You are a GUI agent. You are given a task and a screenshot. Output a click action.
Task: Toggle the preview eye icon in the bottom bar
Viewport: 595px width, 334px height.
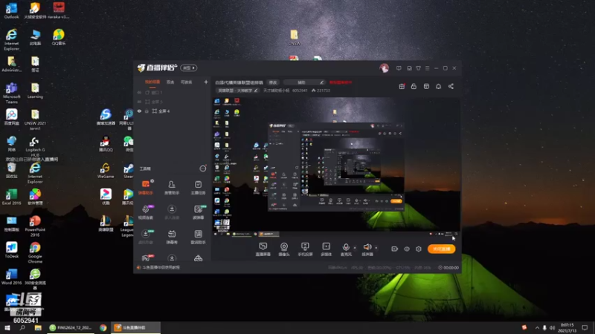[407, 249]
